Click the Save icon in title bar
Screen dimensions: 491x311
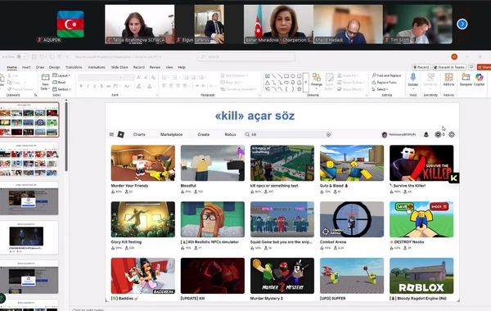pos(34,56)
